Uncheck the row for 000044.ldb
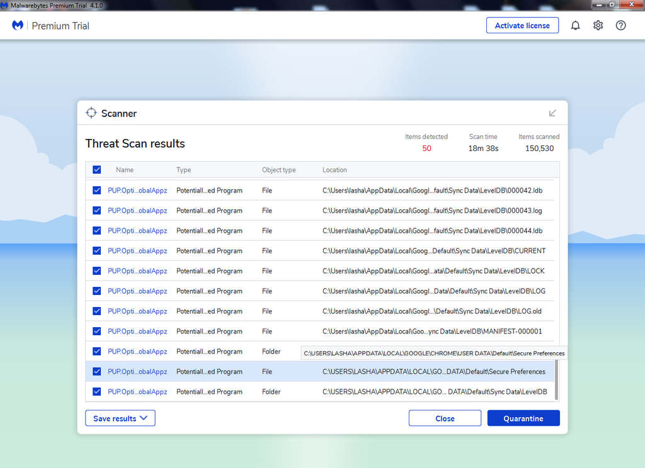Viewport: 645px width, 468px height. pos(96,230)
